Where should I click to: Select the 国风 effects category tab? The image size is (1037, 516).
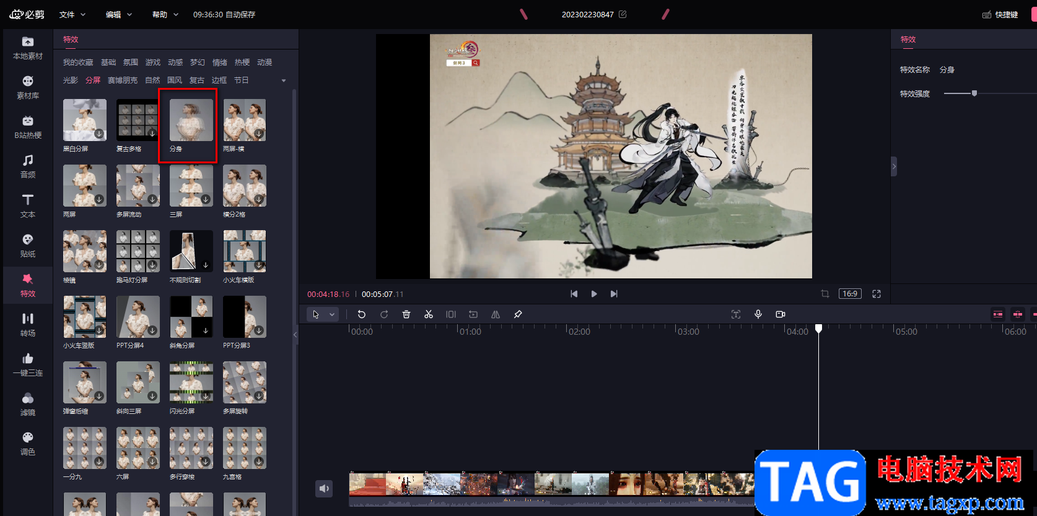tap(175, 80)
